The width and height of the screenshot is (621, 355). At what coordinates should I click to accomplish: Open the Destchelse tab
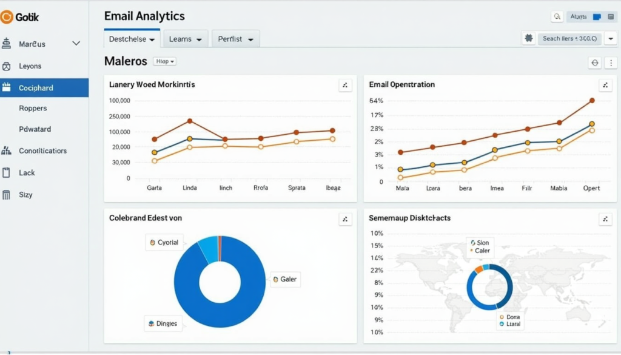pyautogui.click(x=132, y=39)
